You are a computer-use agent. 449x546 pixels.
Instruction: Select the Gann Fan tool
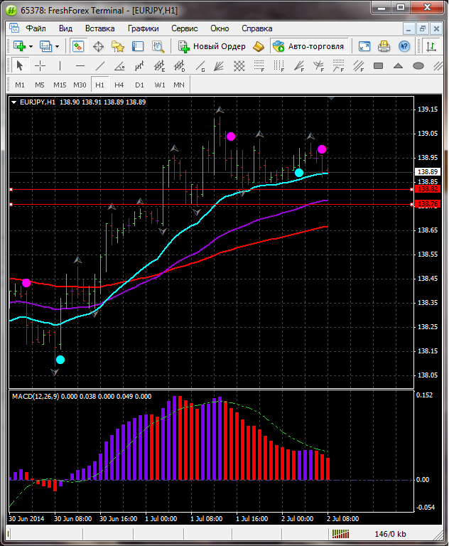tap(219, 65)
